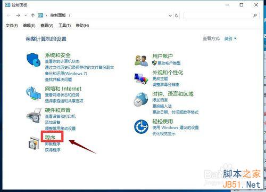This screenshot has width=266, height=192.
Task: Click 使用 Windows 建议的设置 link
Action: pos(176,127)
